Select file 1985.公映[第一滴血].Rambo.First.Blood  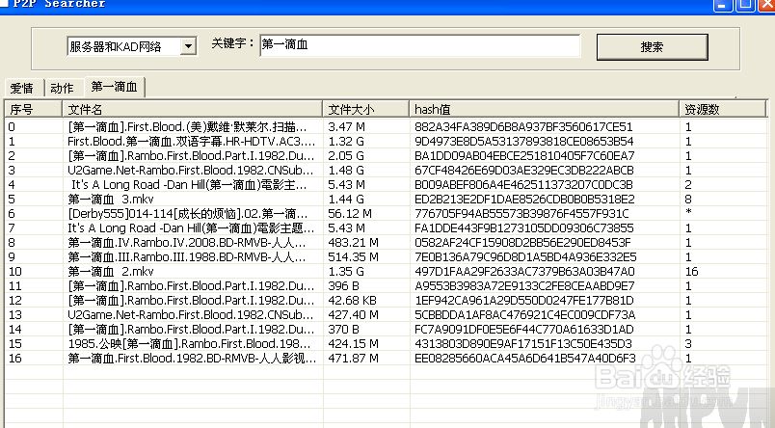[190, 344]
